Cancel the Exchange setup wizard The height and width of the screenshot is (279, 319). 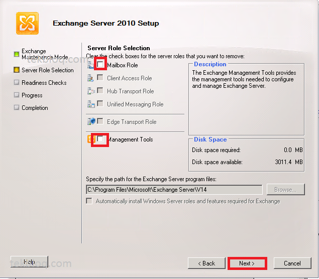pyautogui.click(x=292, y=263)
